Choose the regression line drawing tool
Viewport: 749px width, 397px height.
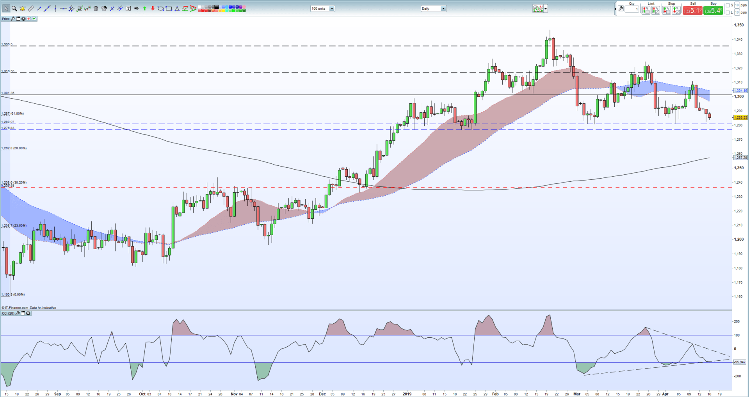click(x=88, y=9)
